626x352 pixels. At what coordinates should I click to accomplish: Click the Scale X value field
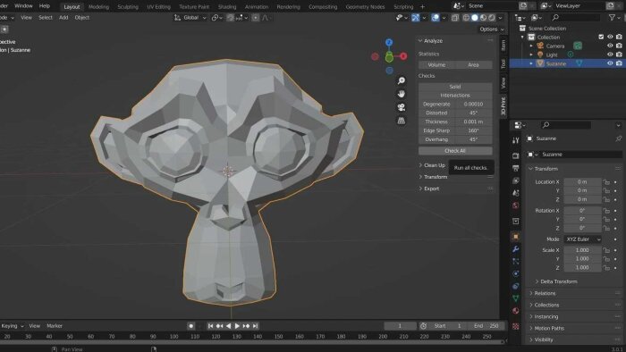[x=582, y=250]
